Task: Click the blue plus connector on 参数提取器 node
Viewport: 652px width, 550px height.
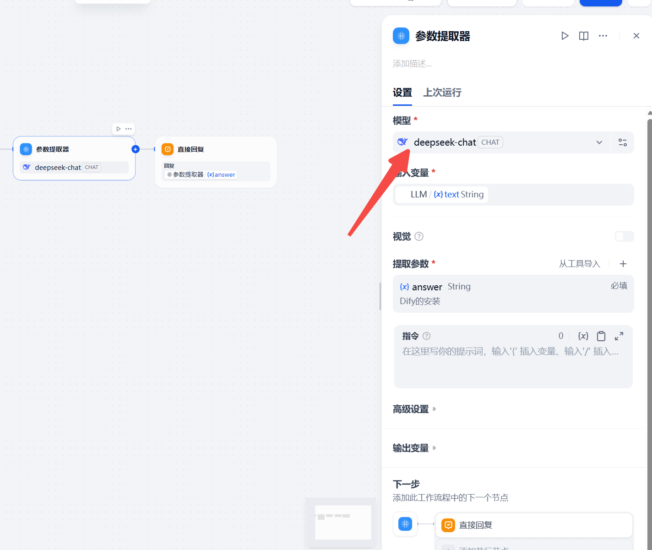Action: [136, 149]
